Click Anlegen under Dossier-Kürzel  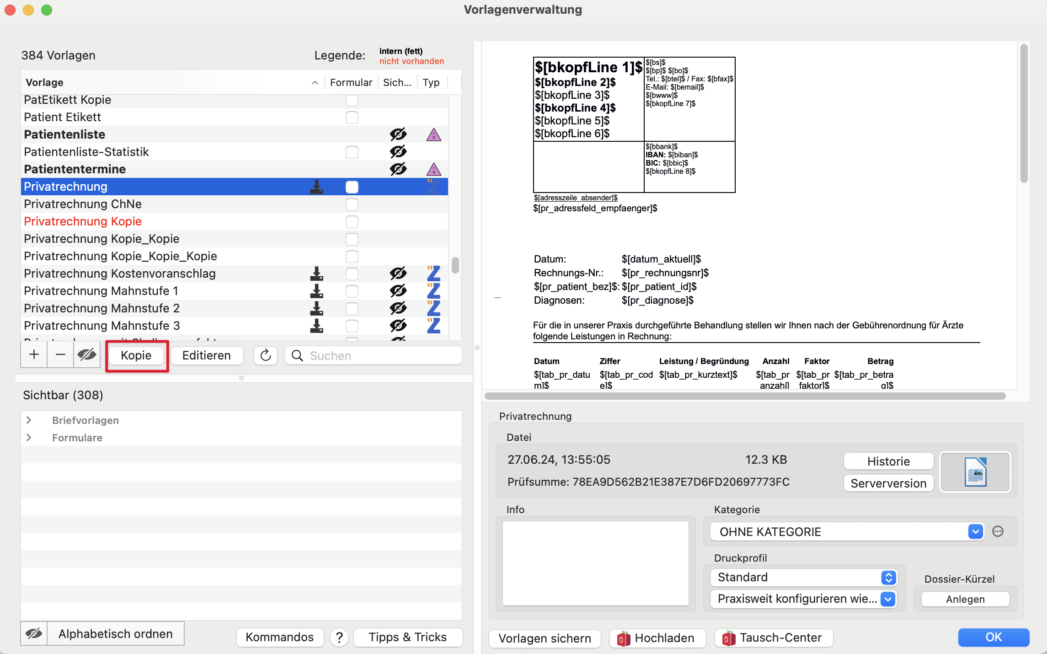965,599
